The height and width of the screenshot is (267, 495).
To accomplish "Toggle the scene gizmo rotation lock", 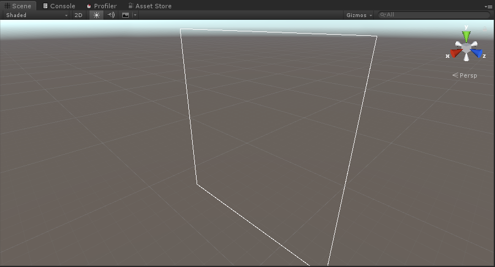I will point(485,29).
